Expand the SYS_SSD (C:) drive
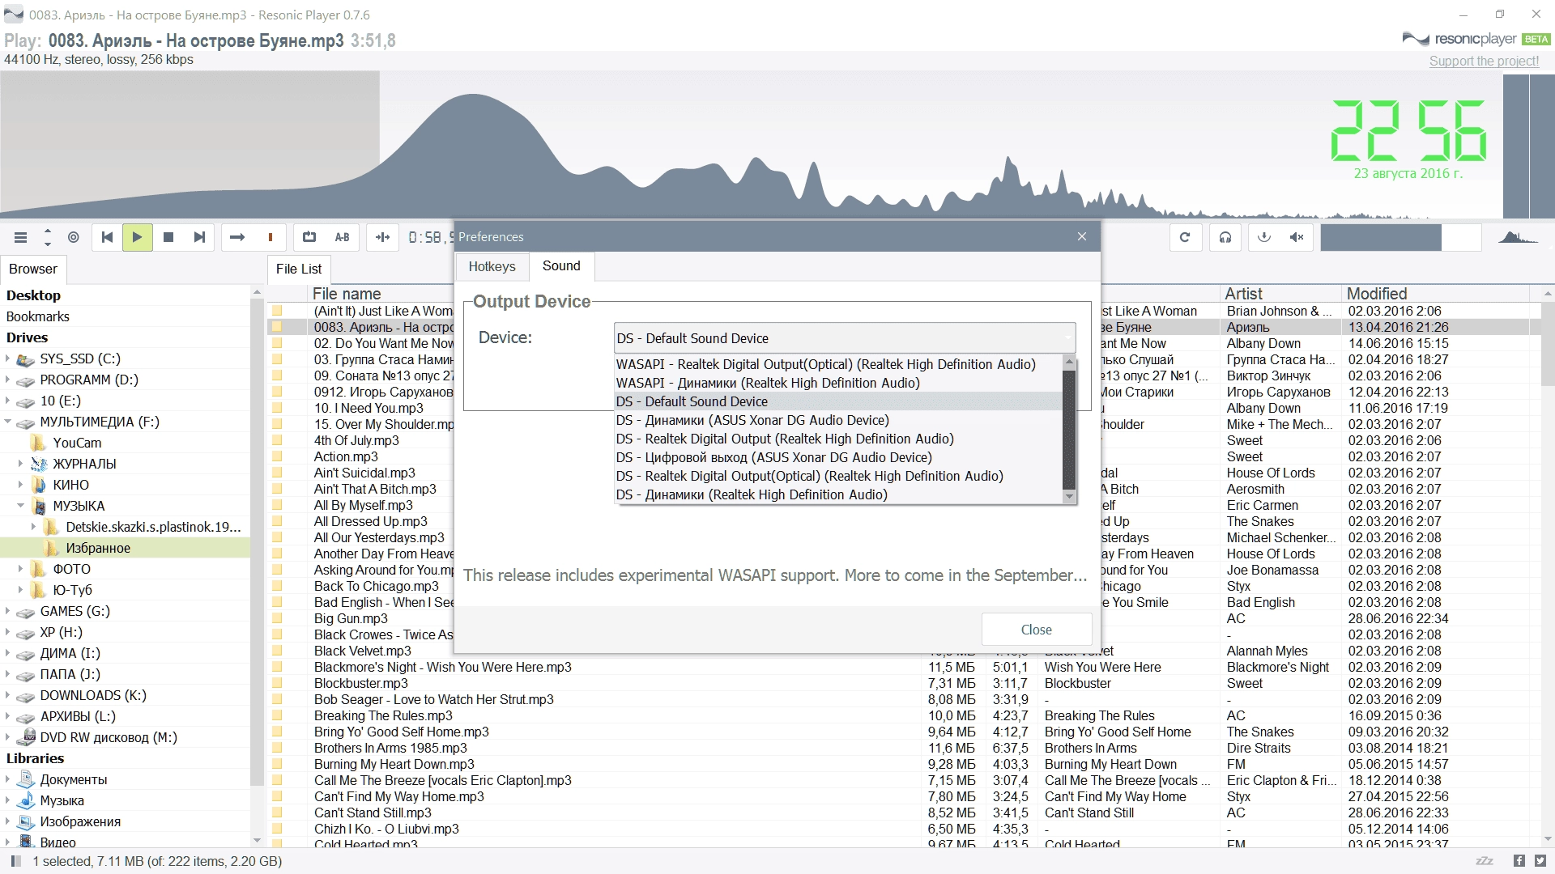 click(x=8, y=359)
